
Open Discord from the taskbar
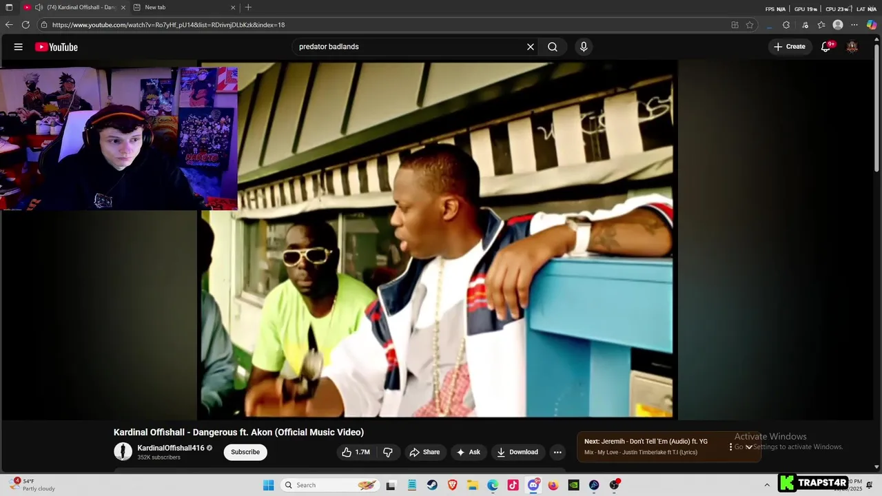pyautogui.click(x=533, y=485)
